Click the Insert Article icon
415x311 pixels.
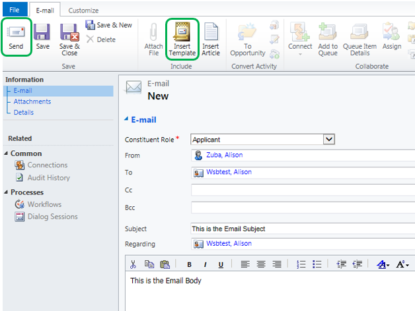click(x=211, y=38)
